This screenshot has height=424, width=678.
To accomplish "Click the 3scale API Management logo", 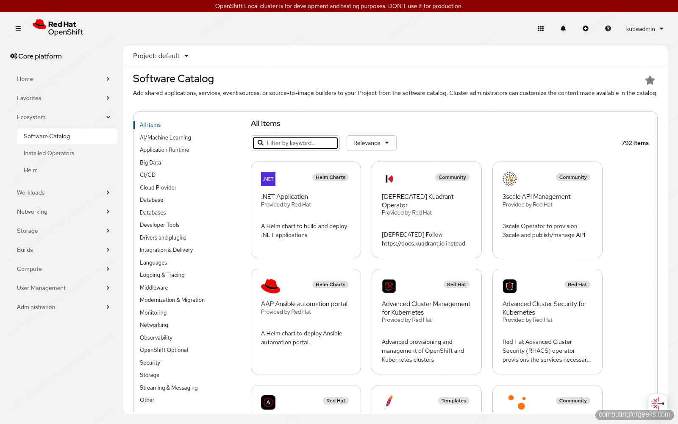I will tap(510, 179).
